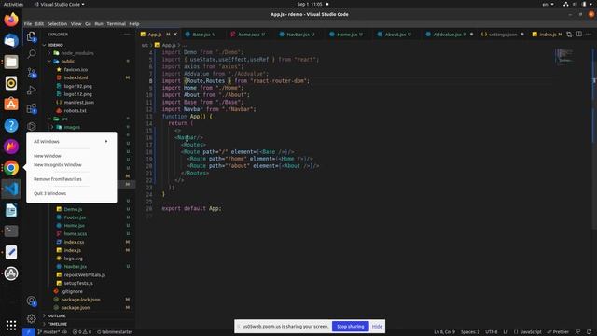Open the Run and Debug view
This screenshot has width=597, height=336.
pyautogui.click(x=32, y=91)
